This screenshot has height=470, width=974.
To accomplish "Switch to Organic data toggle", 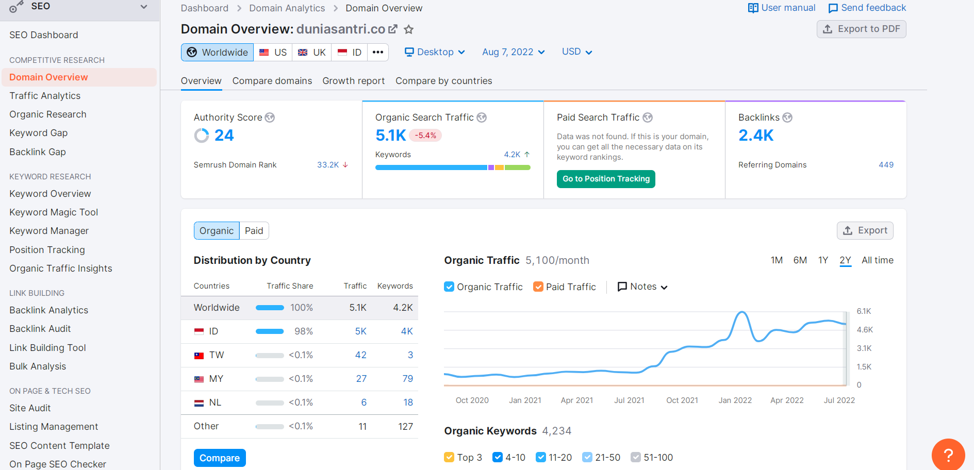I will (x=217, y=230).
